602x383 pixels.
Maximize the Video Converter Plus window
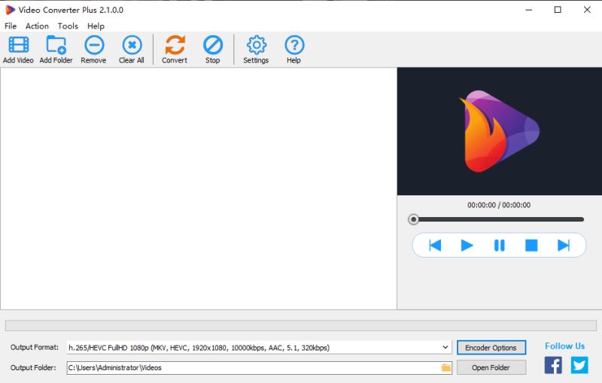(x=558, y=10)
